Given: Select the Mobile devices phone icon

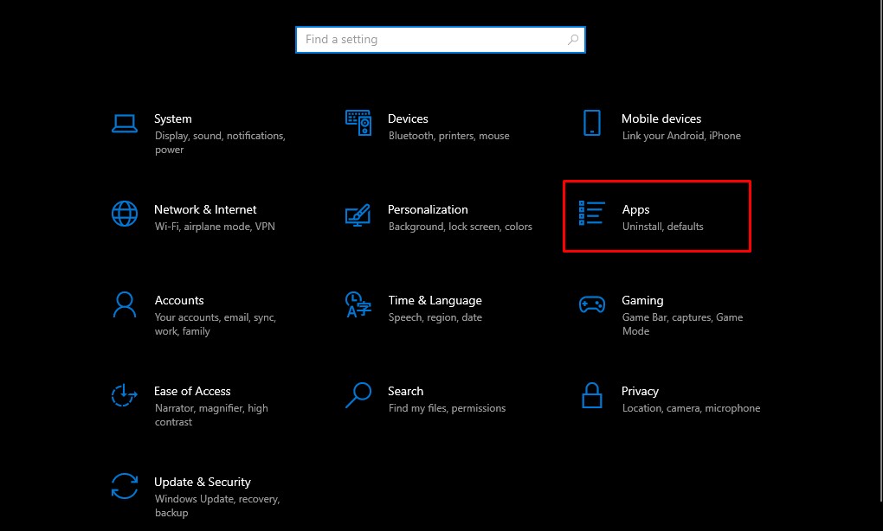Looking at the screenshot, I should click(592, 124).
